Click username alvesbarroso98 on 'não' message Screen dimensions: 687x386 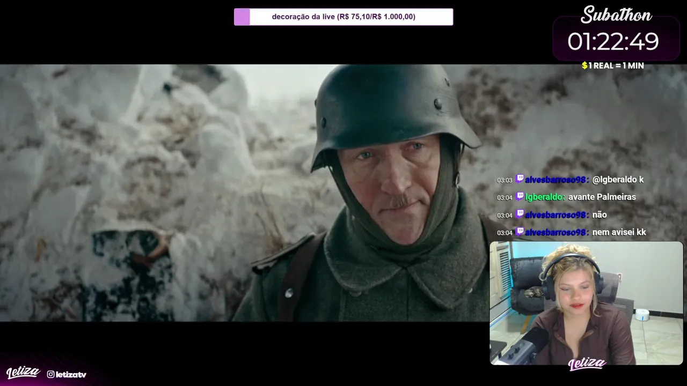point(557,215)
